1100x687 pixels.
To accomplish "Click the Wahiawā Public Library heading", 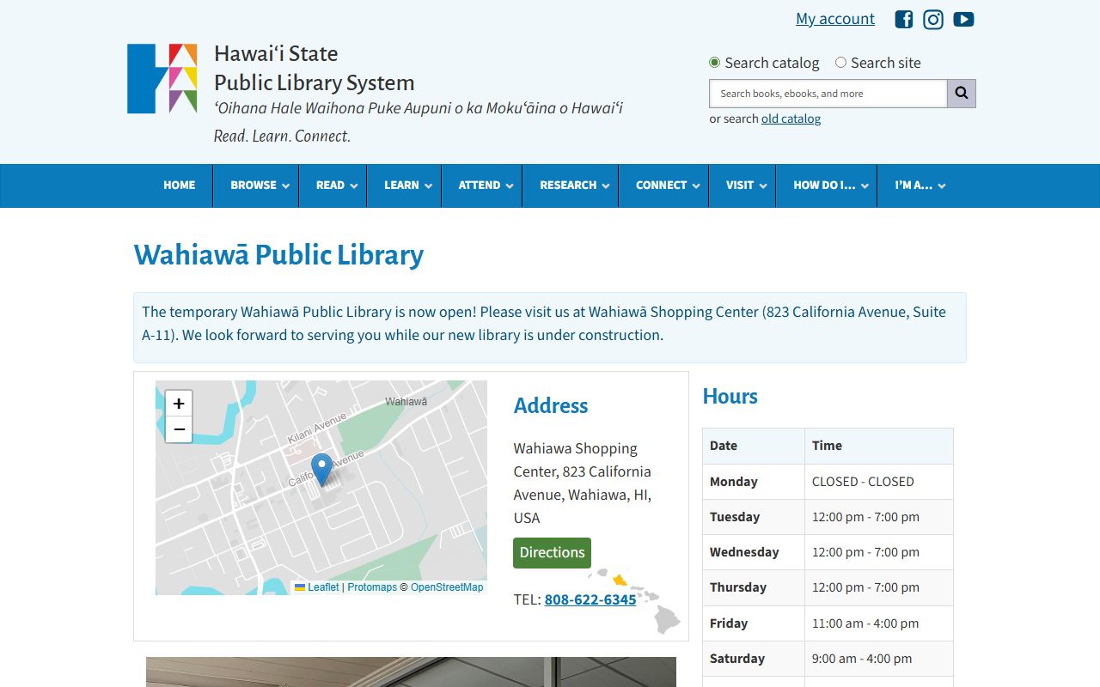I will [278, 255].
